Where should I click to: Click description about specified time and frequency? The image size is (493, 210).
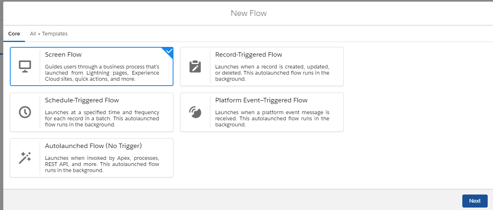pos(102,119)
